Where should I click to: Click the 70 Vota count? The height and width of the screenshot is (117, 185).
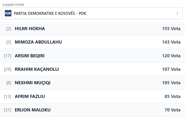pyautogui.click(x=172, y=110)
